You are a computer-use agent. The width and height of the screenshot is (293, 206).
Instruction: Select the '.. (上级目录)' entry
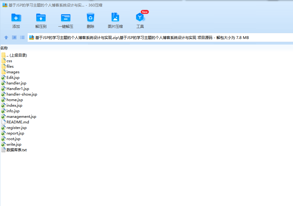(17, 55)
